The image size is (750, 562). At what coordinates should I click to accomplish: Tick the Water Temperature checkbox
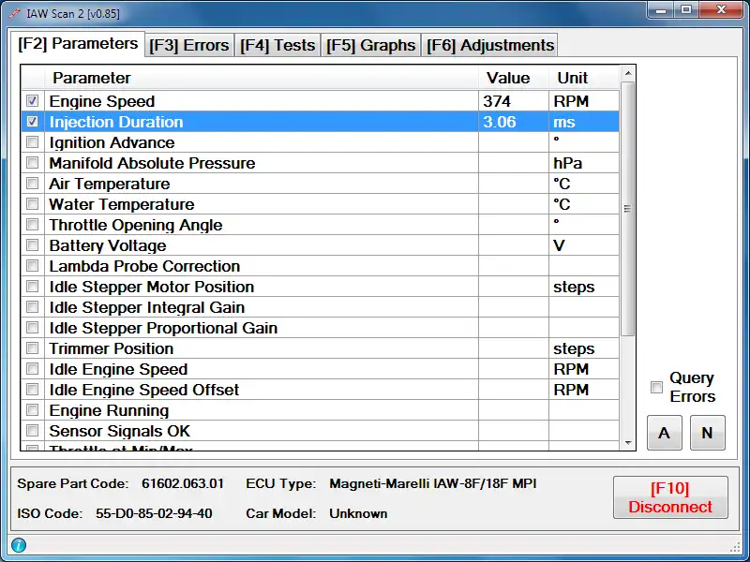click(33, 204)
